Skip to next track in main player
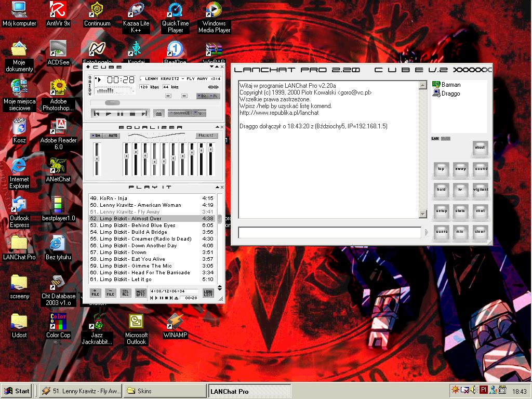Viewport: 532px width, 399px height. 143,113
